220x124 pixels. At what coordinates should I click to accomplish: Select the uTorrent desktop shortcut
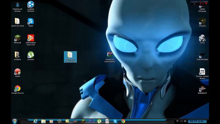click(x=31, y=56)
